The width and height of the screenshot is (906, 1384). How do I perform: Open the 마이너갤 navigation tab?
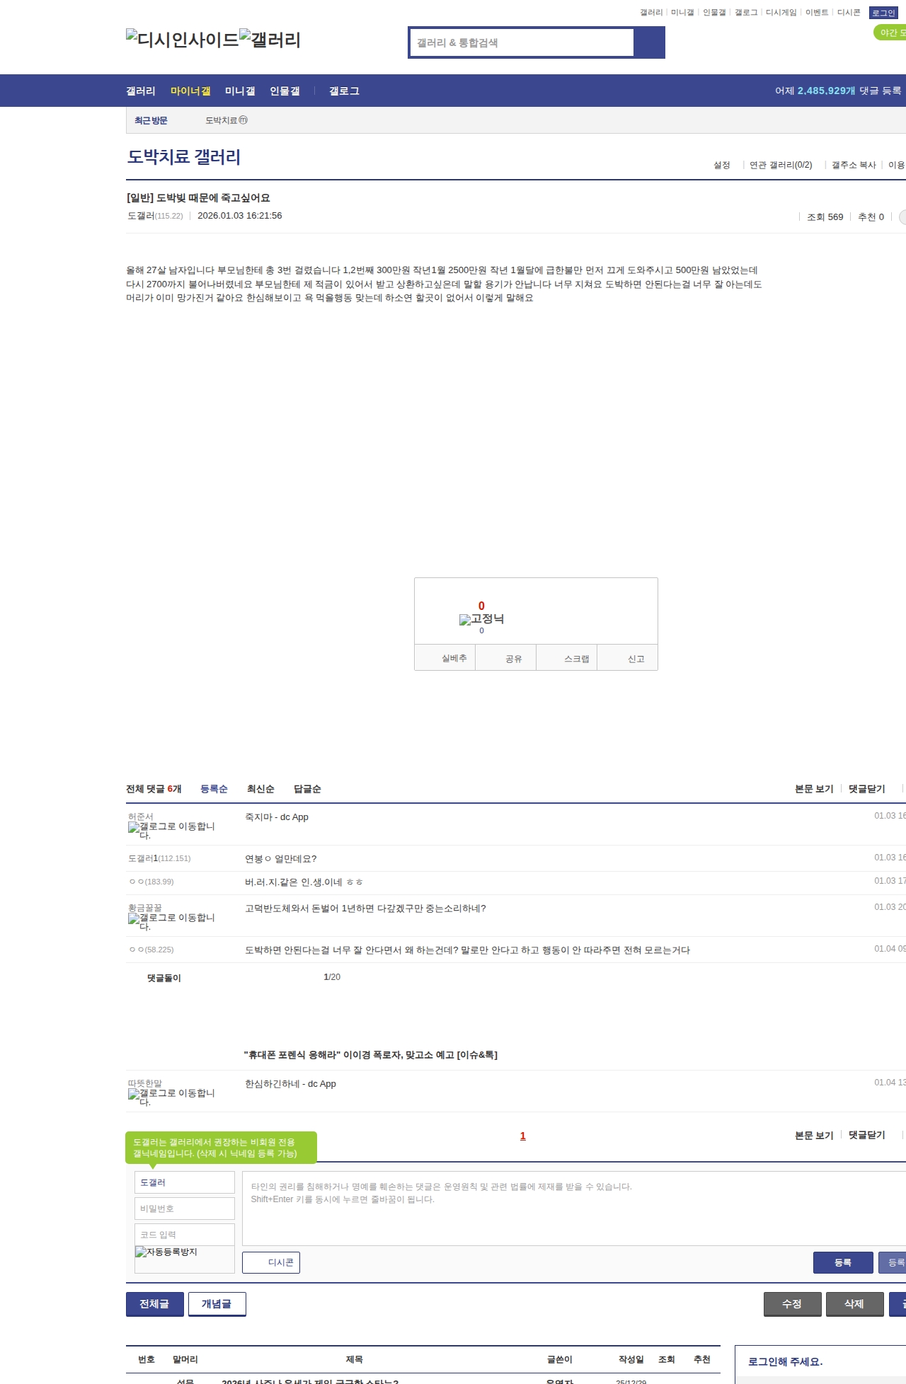tap(190, 91)
